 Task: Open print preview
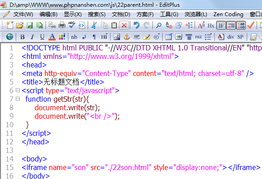(x=52, y=25)
